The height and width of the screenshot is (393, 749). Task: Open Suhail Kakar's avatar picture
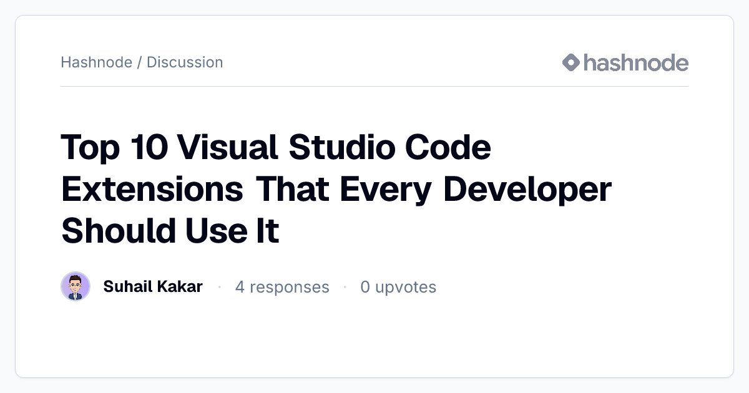pos(76,287)
